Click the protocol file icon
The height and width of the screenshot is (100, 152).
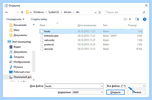[x=42, y=44]
